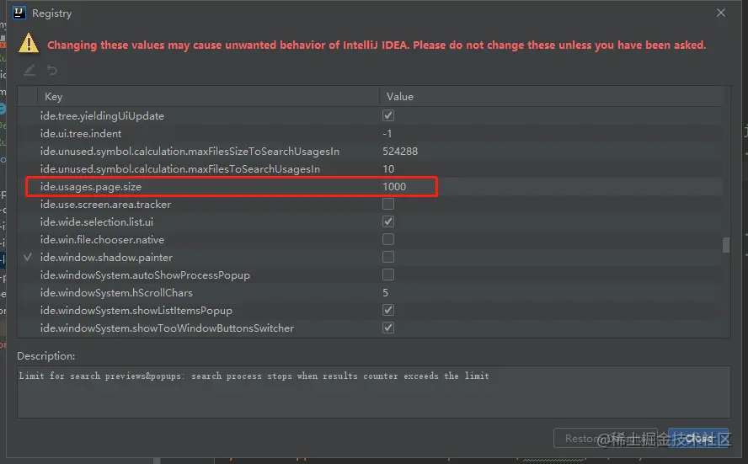Select the ide.window.shadow.painter key text
The width and height of the screenshot is (748, 464).
click(106, 257)
